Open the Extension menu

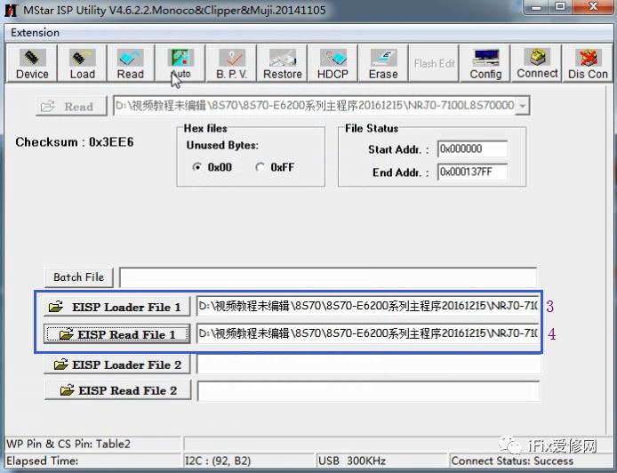(35, 33)
